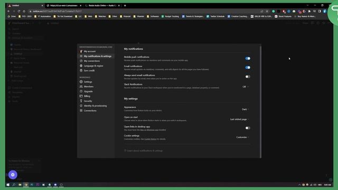Viewport: 338px width, 190px height.
Task: Switch to the Untitled Notion tab
Action: point(25,6)
